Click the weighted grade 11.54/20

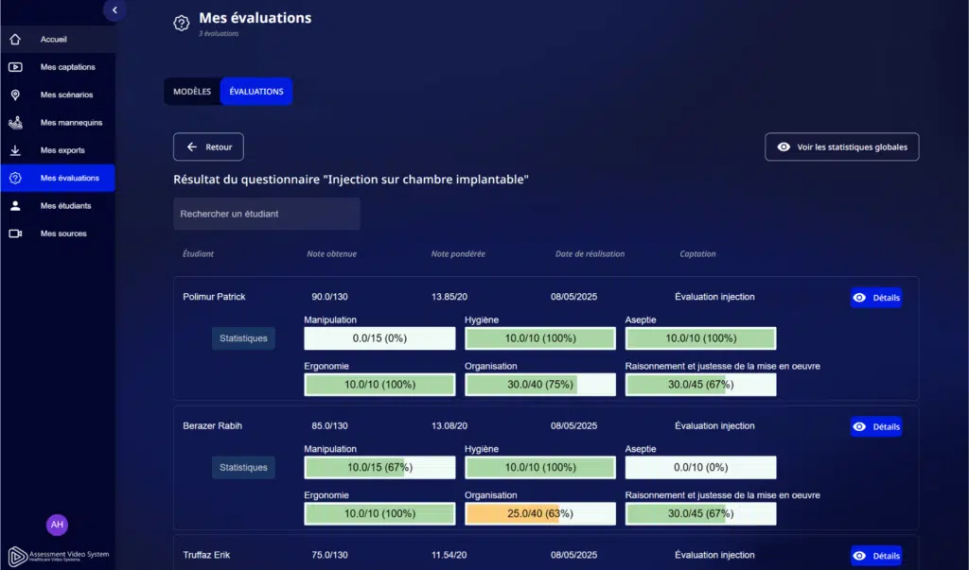coord(449,555)
